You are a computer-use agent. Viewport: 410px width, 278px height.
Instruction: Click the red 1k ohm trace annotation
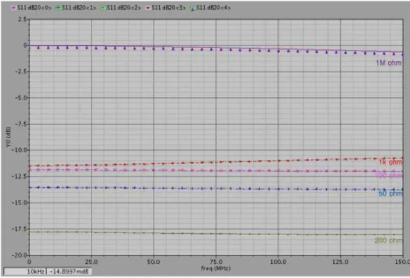(391, 162)
